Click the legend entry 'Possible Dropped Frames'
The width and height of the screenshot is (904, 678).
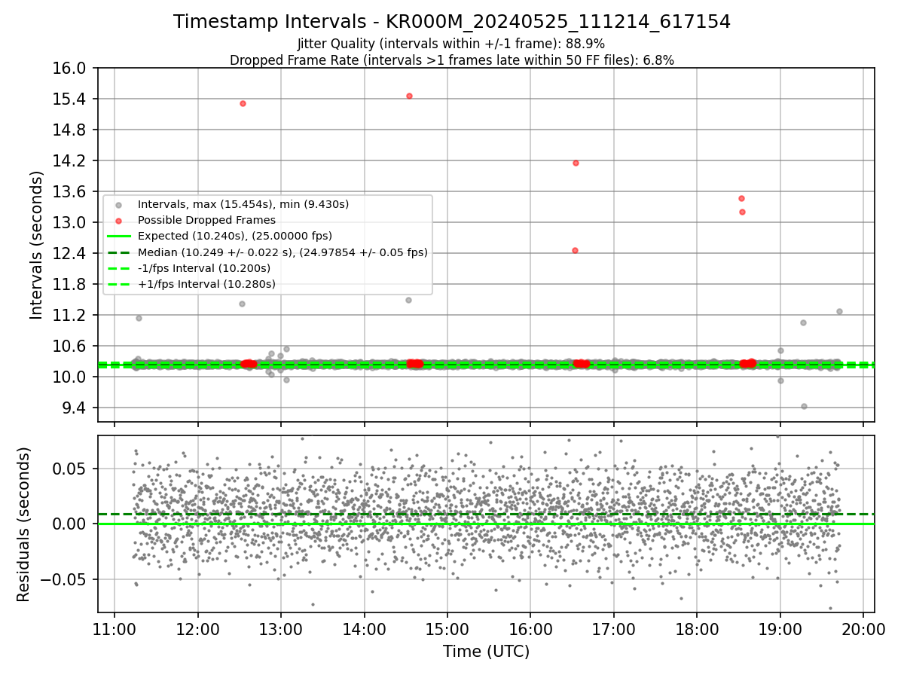(206, 220)
